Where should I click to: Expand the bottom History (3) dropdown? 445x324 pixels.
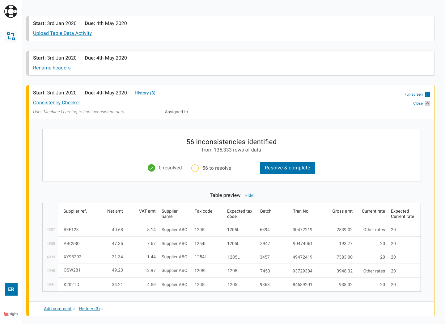91,309
